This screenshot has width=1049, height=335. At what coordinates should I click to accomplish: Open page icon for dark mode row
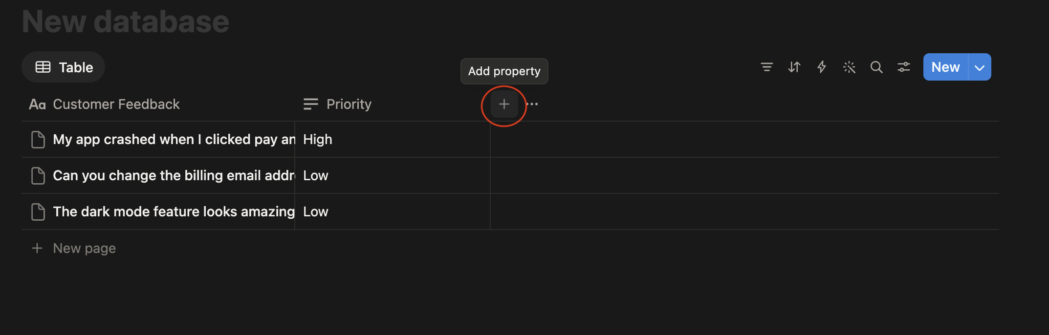[38, 212]
